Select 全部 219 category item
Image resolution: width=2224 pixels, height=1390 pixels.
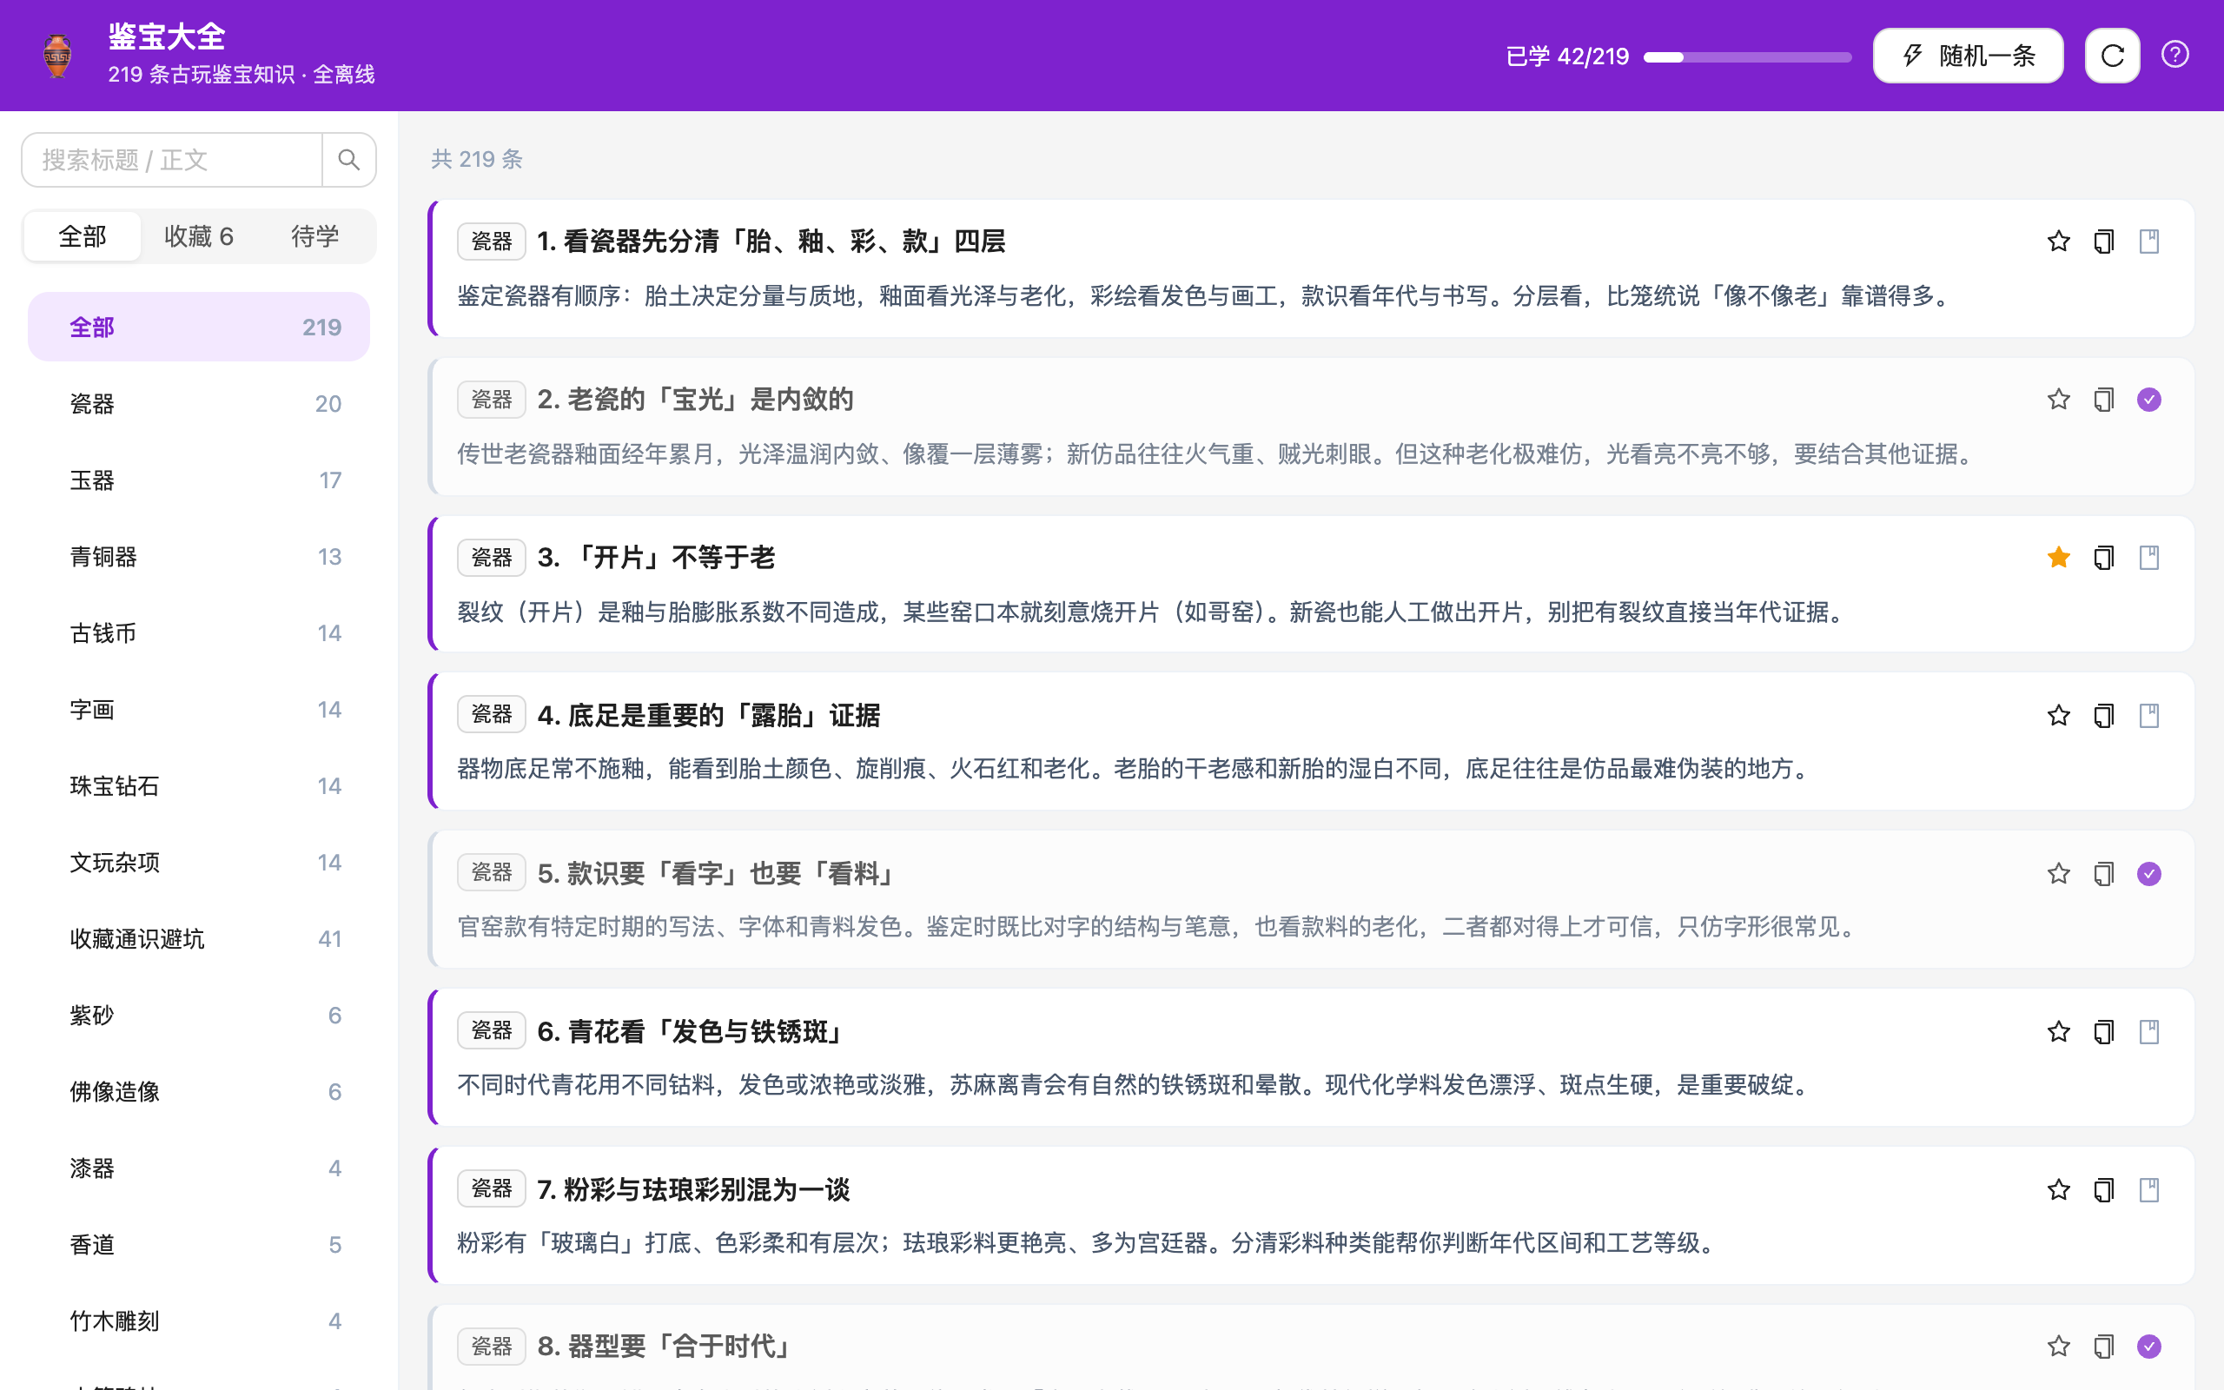click(198, 328)
